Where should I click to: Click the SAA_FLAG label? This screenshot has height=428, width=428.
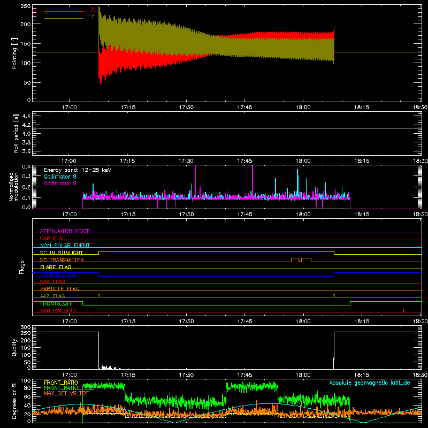52,281
